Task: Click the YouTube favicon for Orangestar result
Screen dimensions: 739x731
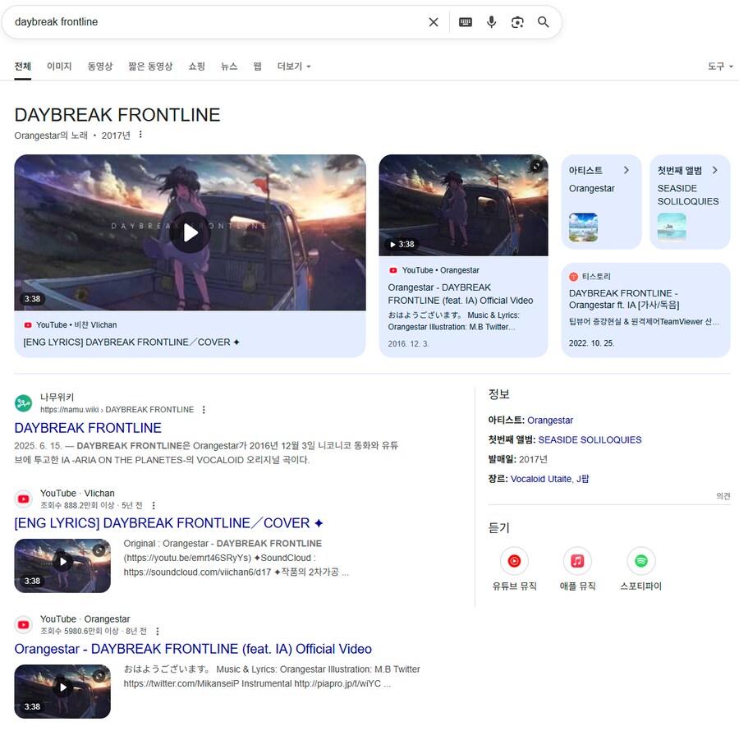Action: [24, 624]
